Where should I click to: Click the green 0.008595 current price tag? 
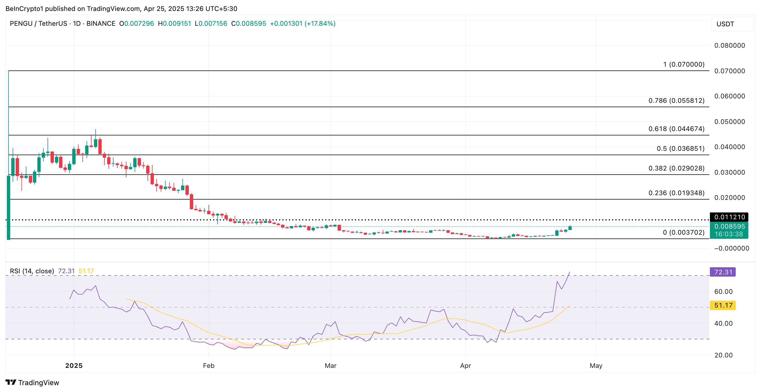729,226
